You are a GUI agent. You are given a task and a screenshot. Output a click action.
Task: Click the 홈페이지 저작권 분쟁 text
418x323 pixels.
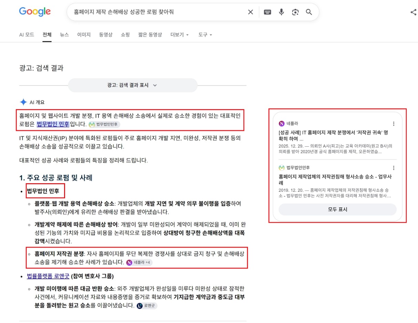point(59,254)
